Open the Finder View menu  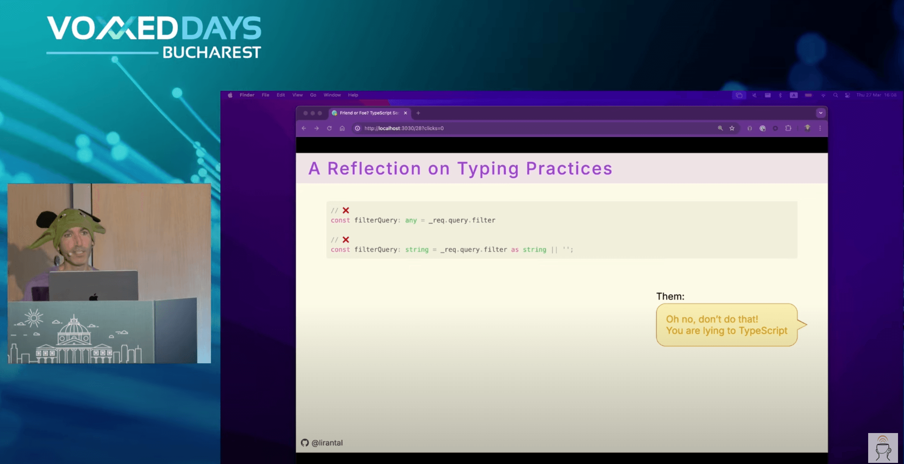(297, 95)
